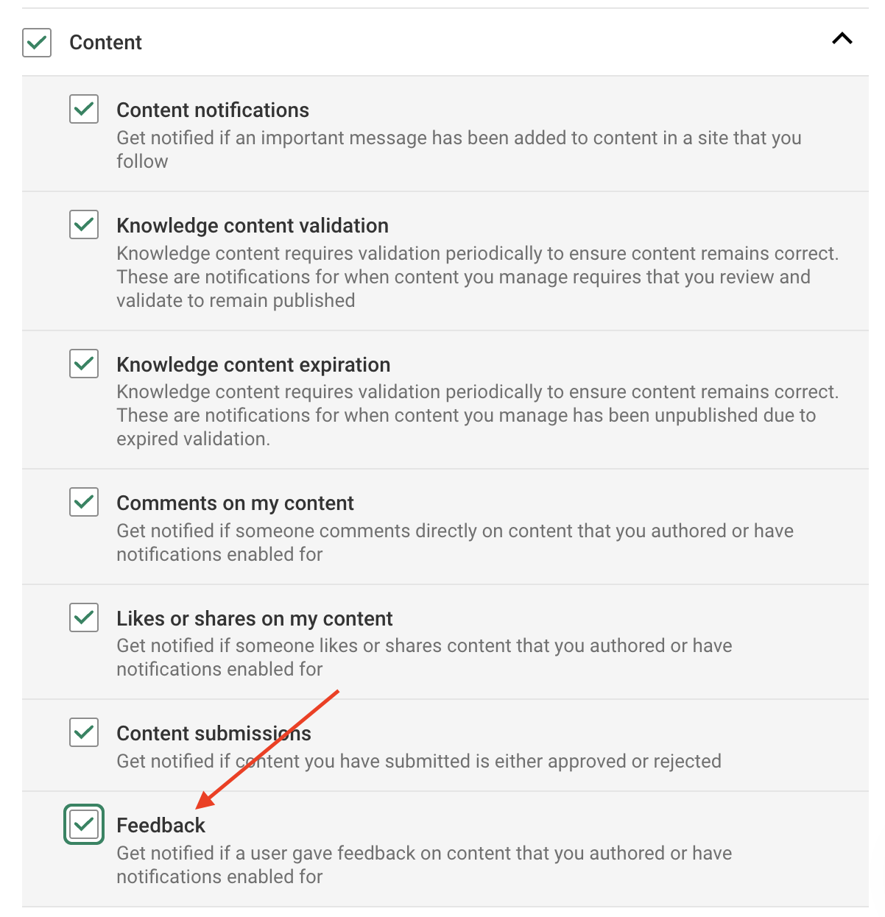Toggle Knowledge content expiration checkbox
Viewport: 885px width, 917px height.
pos(84,364)
